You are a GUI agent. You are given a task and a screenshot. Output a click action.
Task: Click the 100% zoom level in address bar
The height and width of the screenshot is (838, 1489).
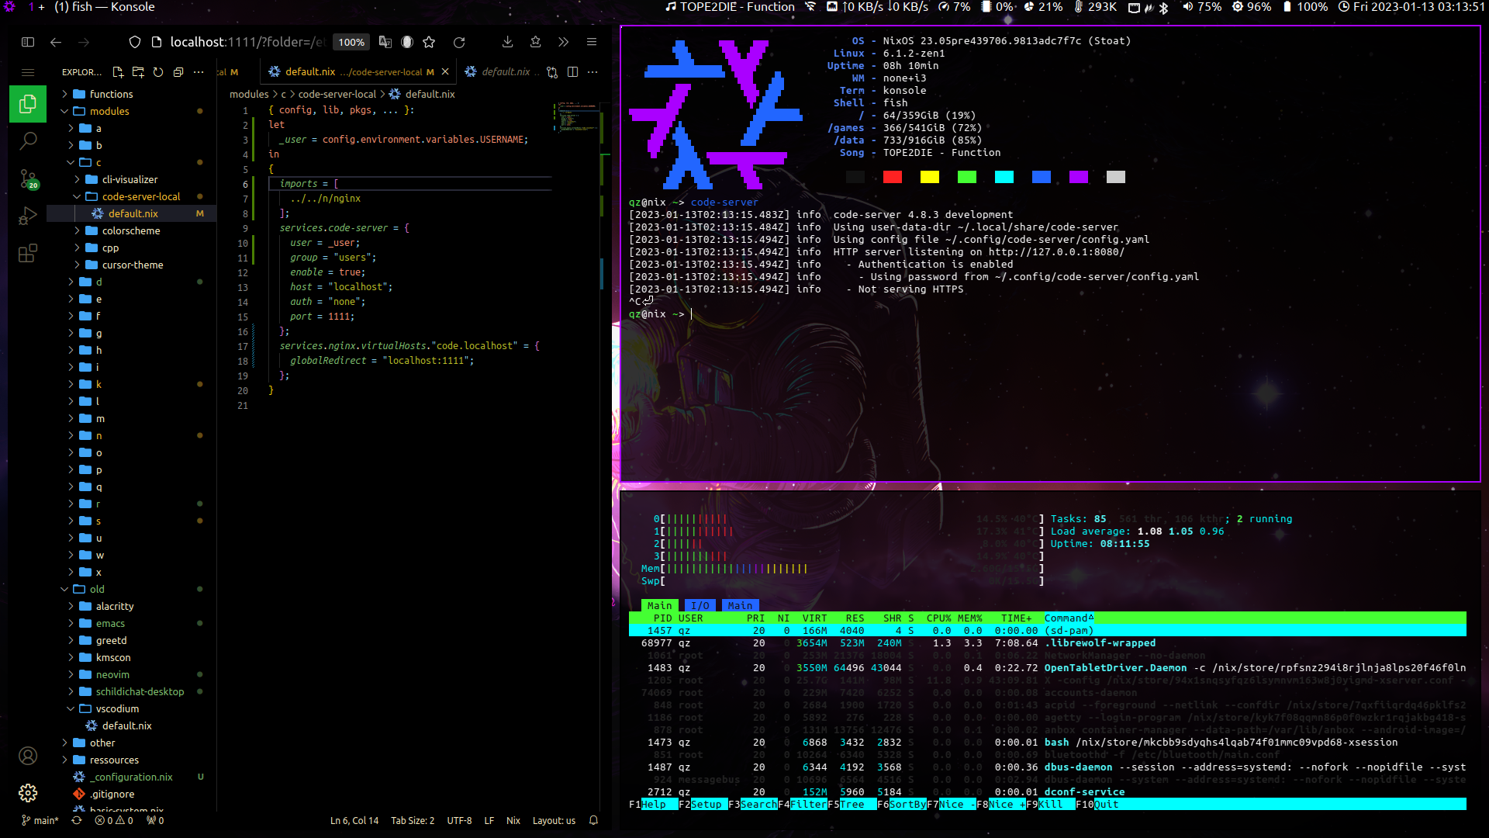[x=351, y=42]
